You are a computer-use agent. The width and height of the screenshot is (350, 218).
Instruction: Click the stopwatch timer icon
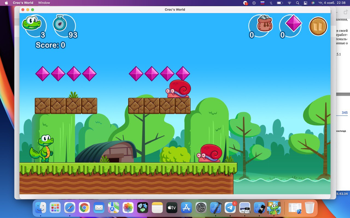tap(60, 23)
